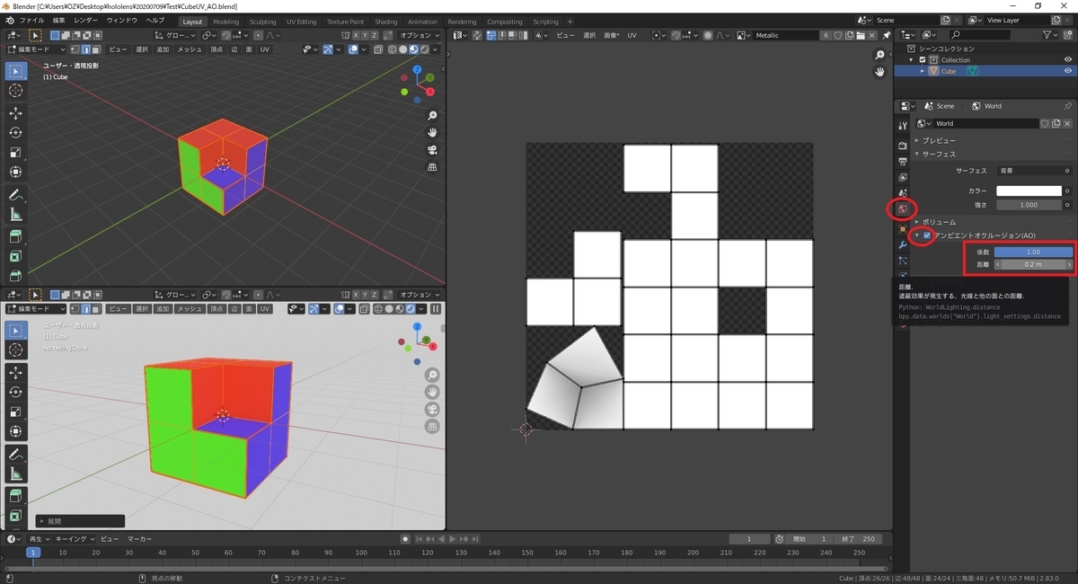The width and height of the screenshot is (1078, 584).
Task: Toggle camera view in the top 3D viewport
Action: (x=432, y=150)
